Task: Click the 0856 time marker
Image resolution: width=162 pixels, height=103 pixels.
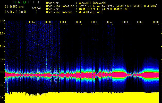Action: click(94, 22)
